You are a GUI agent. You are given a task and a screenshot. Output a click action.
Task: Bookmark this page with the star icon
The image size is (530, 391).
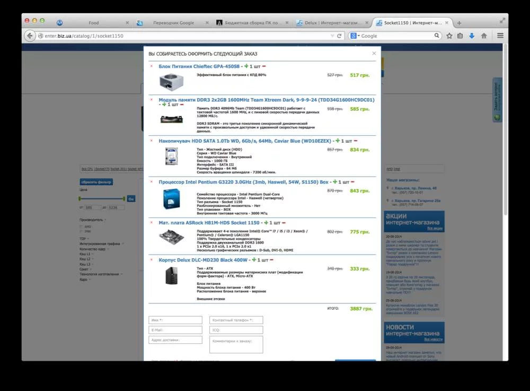coord(449,36)
